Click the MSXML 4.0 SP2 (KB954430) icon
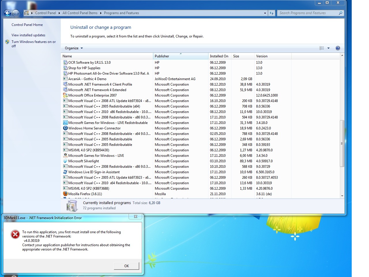This screenshot has height=277, width=369. (65, 150)
